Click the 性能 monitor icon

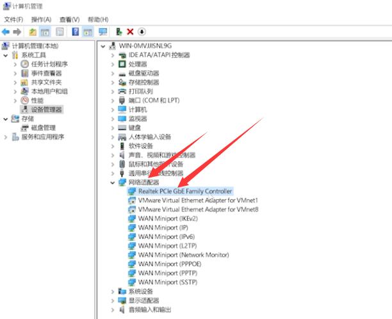[x=24, y=101]
